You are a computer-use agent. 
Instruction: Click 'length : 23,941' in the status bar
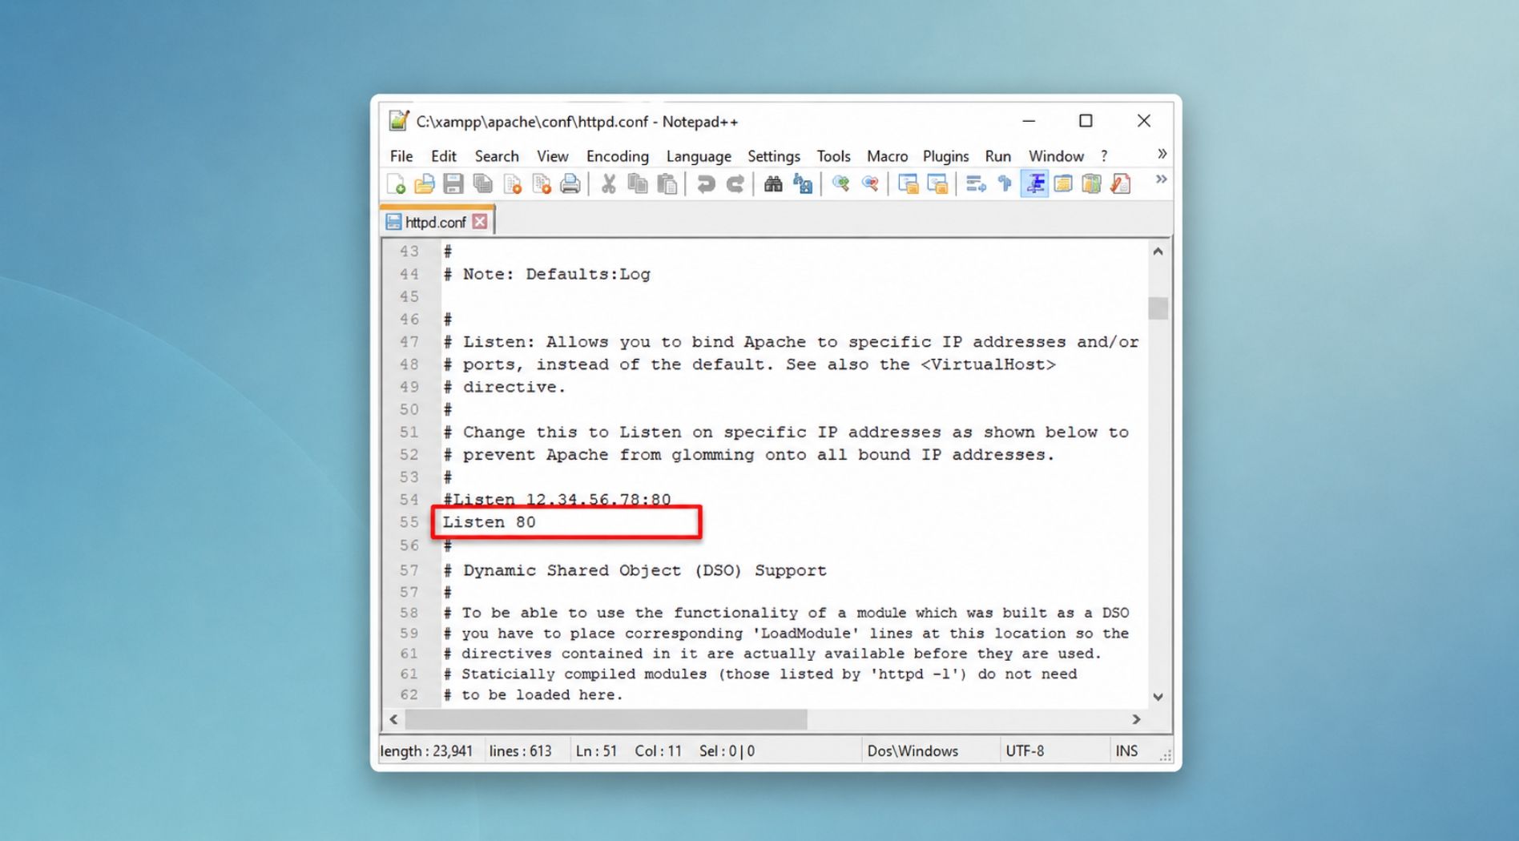426,751
